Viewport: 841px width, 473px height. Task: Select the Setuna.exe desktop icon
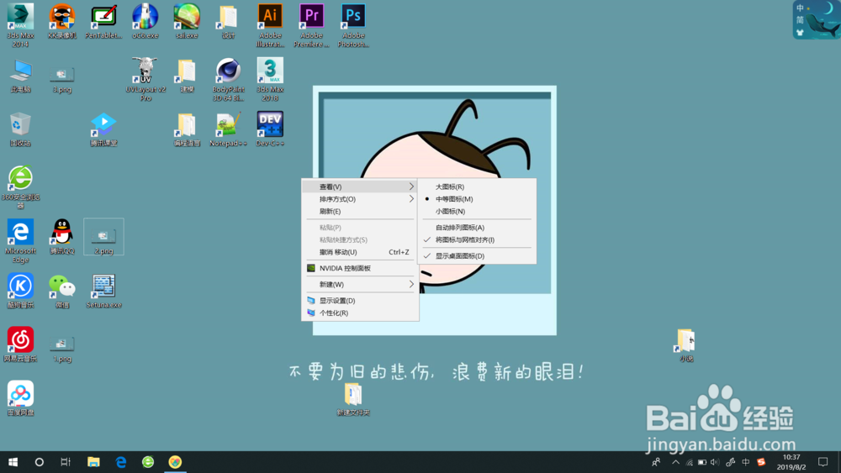pyautogui.click(x=103, y=291)
